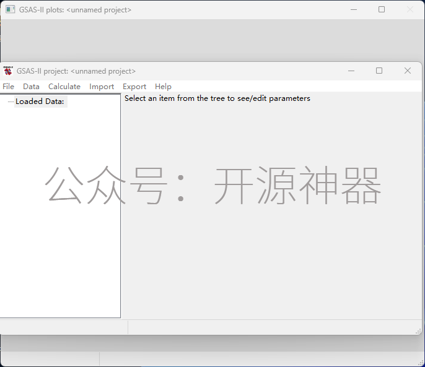Minimize the GSAS-II project window

pos(351,71)
